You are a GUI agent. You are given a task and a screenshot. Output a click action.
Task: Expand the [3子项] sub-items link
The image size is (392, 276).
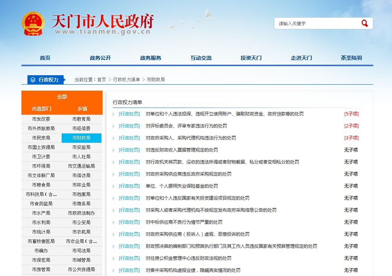point(351,138)
